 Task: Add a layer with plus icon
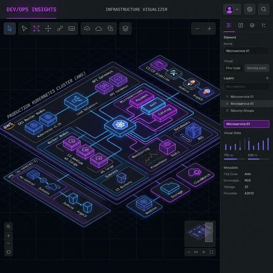pos(267,78)
